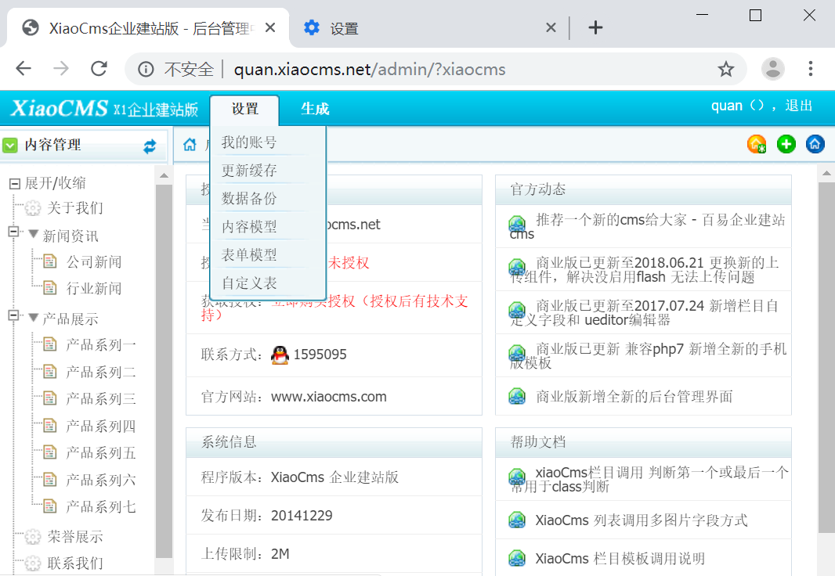Viewport: 835px width, 576px height.
Task: Switch to the 设置 browser tab
Action: 428,28
